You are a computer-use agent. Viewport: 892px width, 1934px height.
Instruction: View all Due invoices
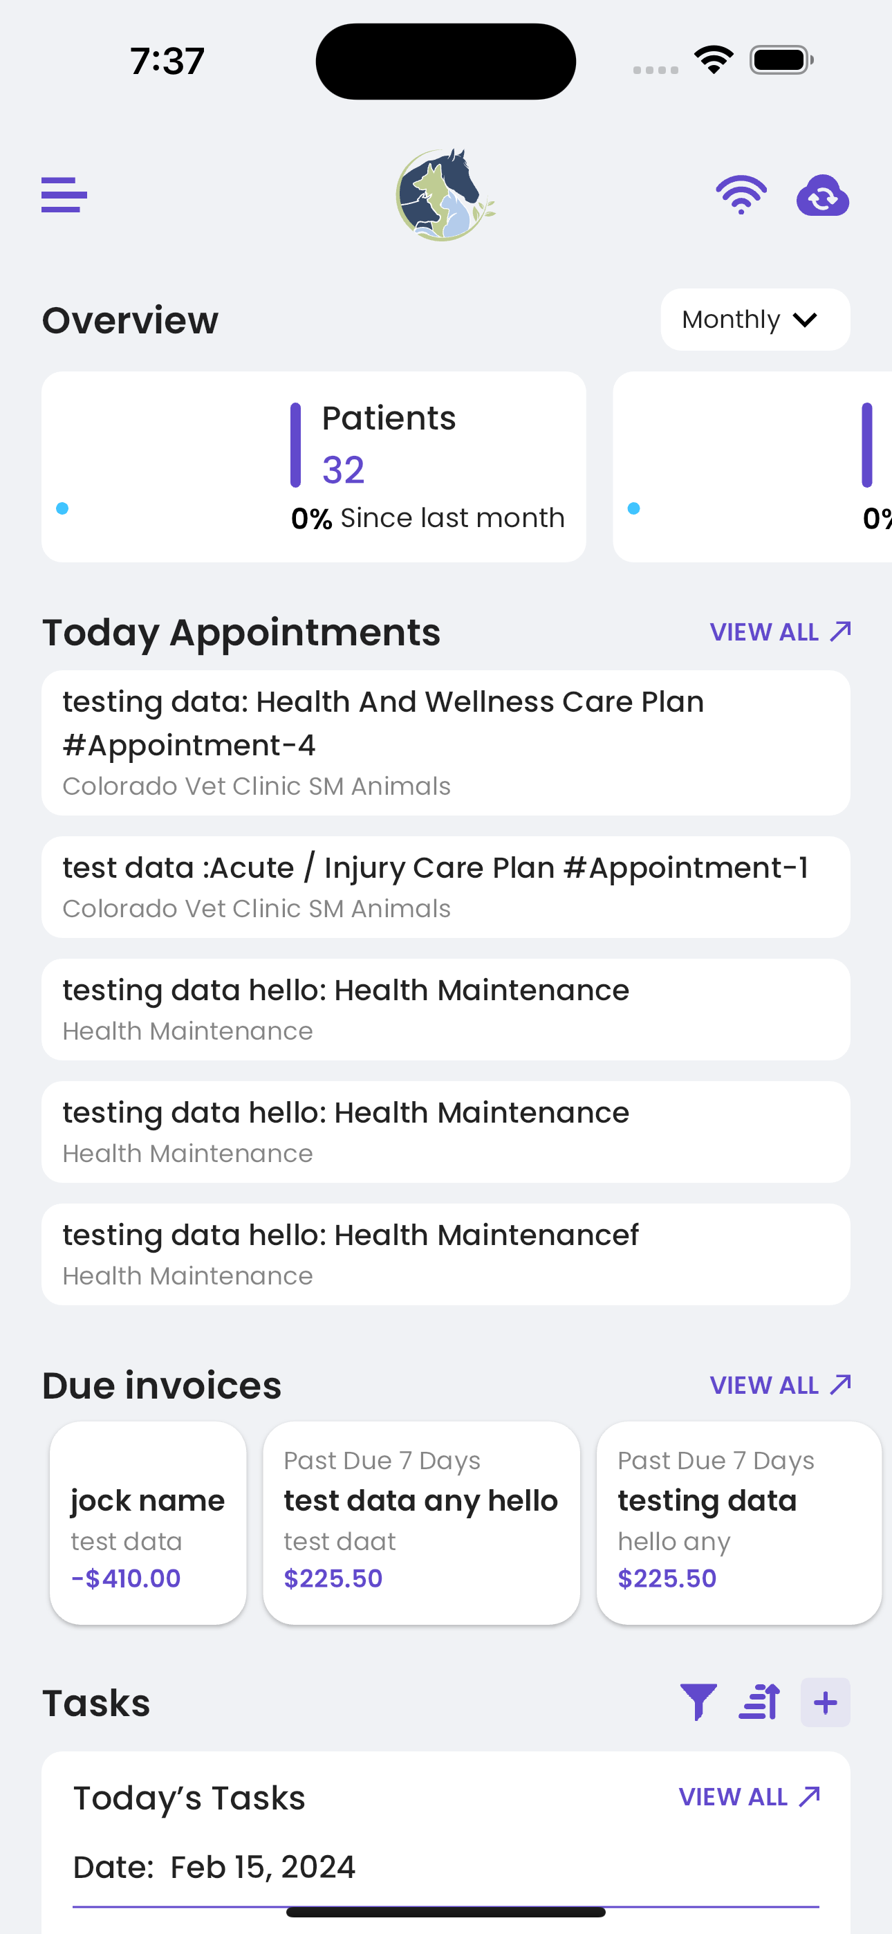(780, 1385)
